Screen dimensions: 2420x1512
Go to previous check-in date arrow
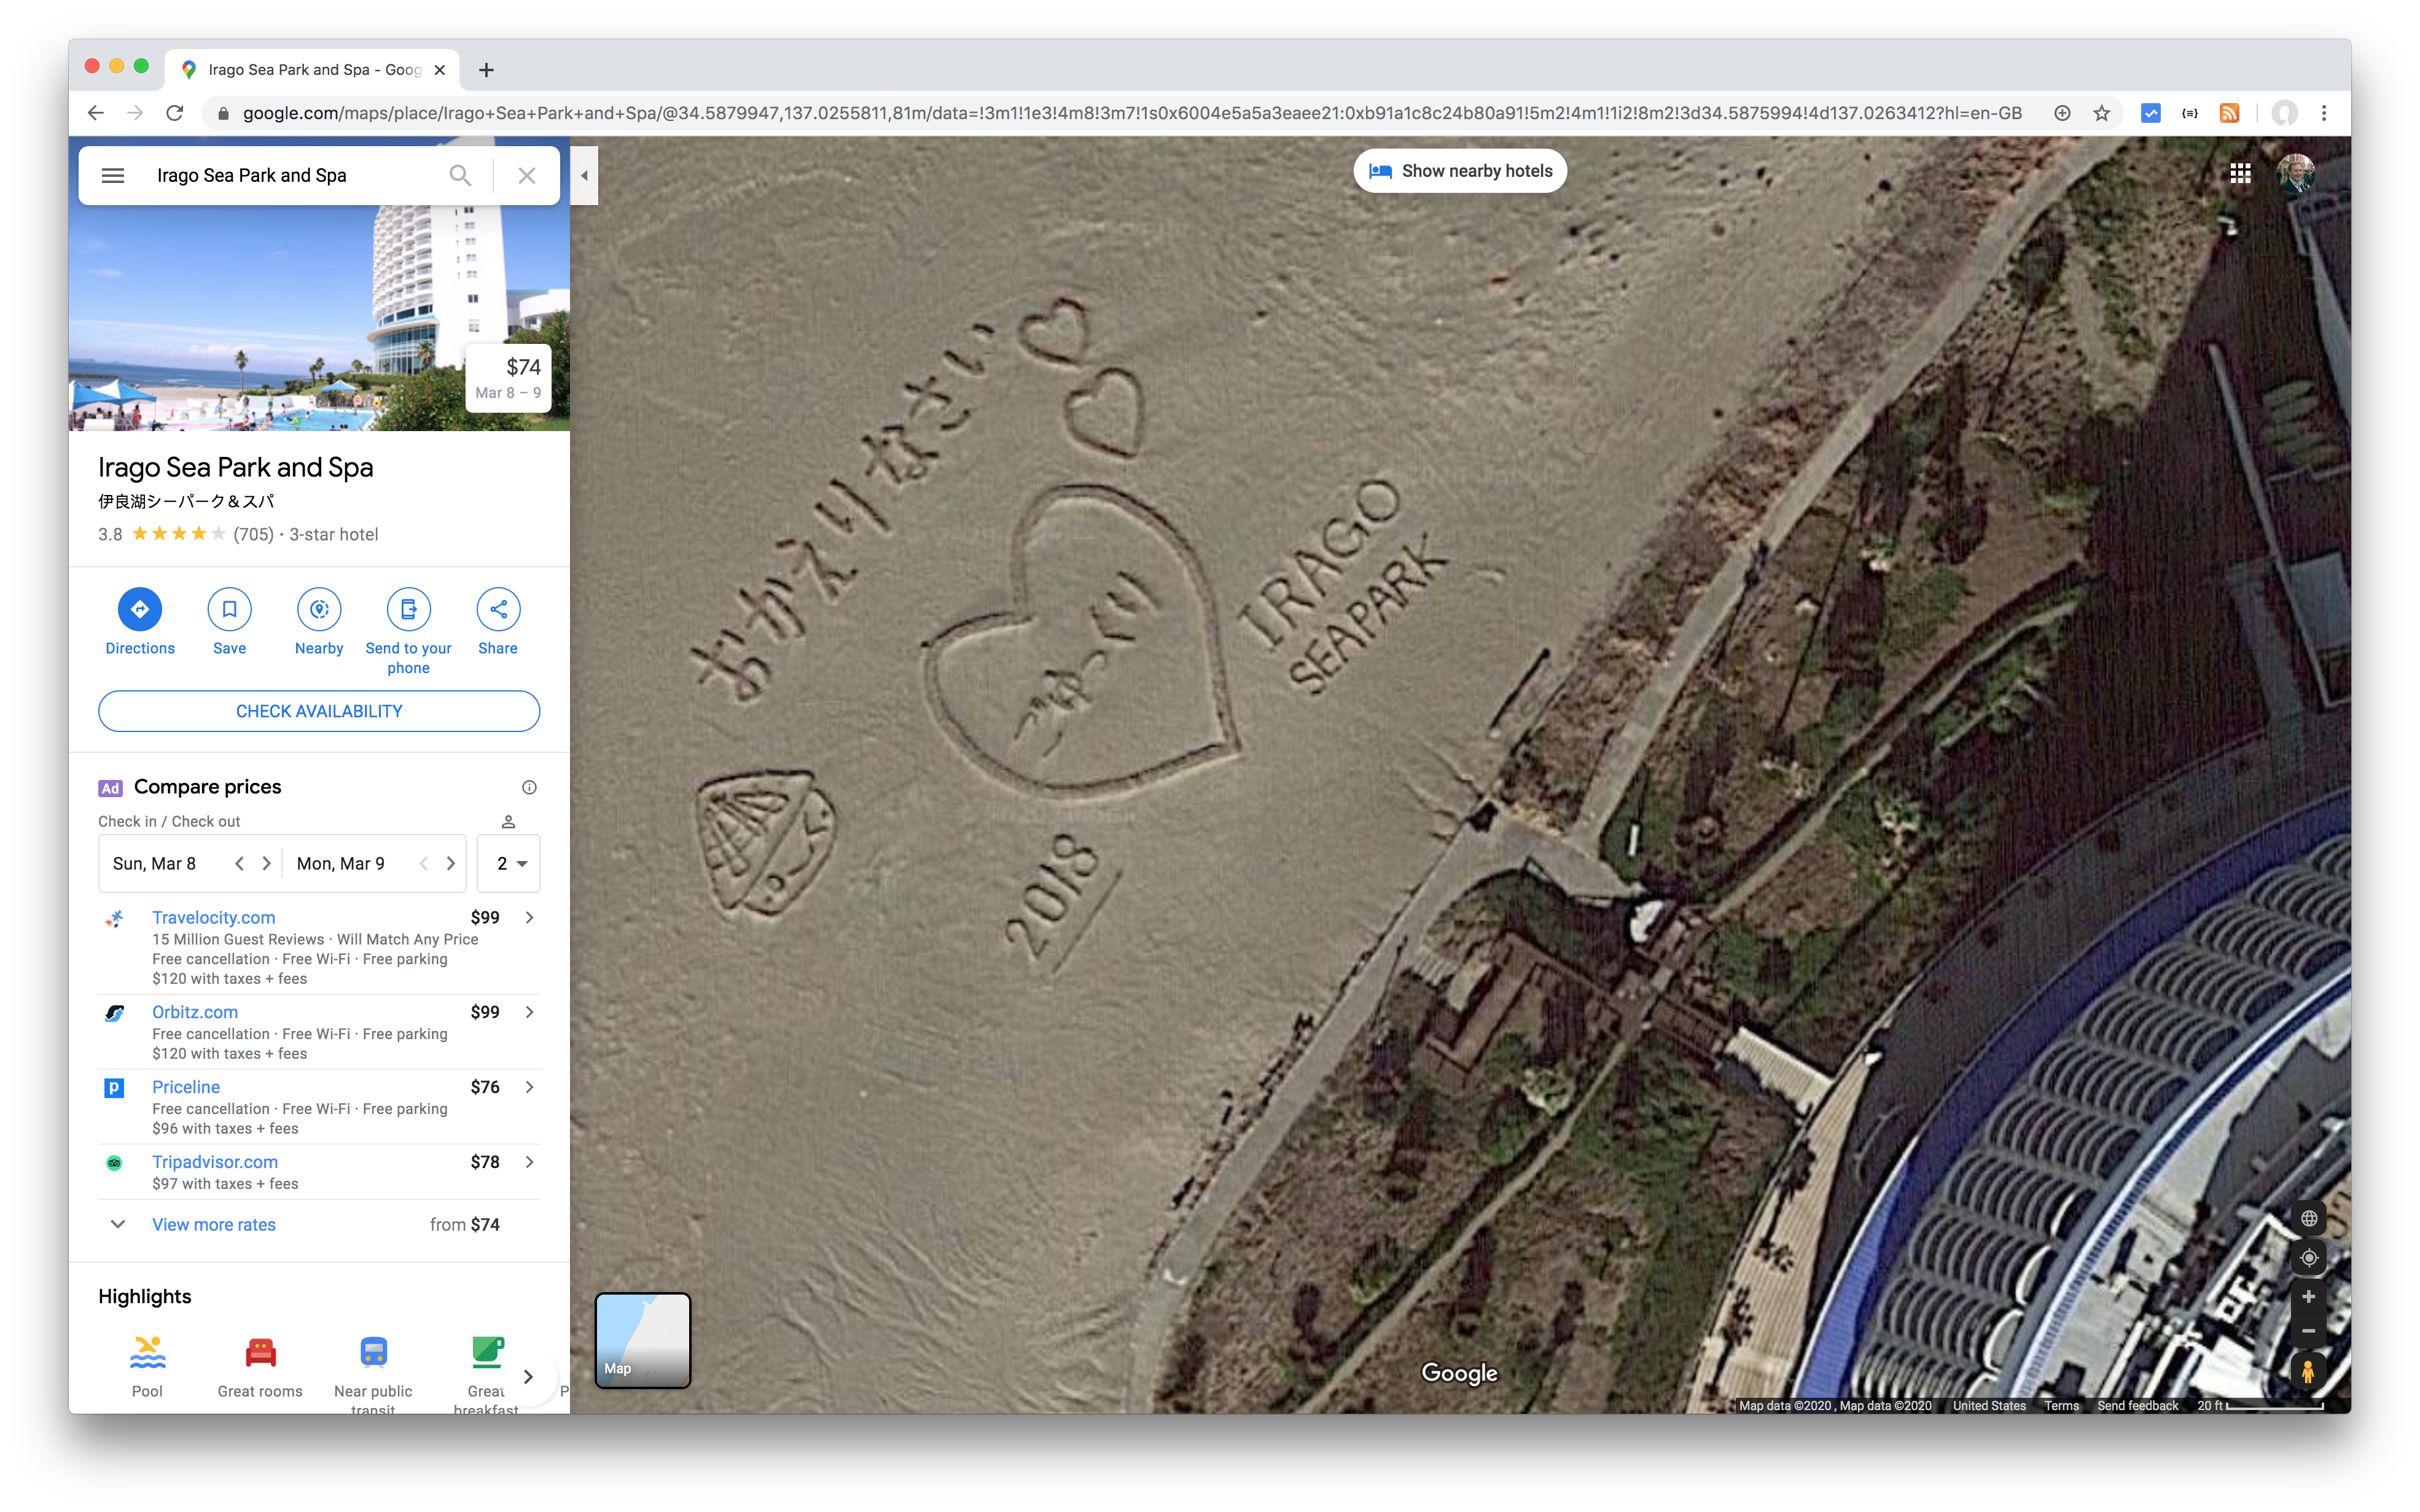pyautogui.click(x=239, y=863)
